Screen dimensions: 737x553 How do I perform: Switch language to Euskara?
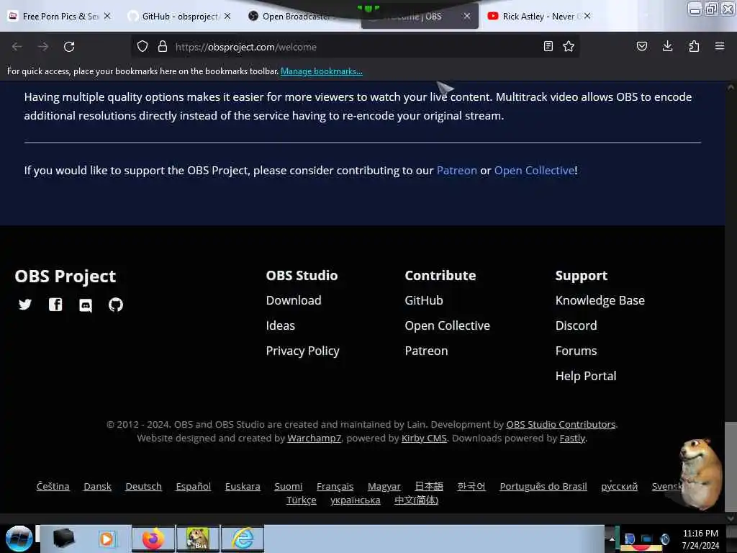pyautogui.click(x=243, y=486)
